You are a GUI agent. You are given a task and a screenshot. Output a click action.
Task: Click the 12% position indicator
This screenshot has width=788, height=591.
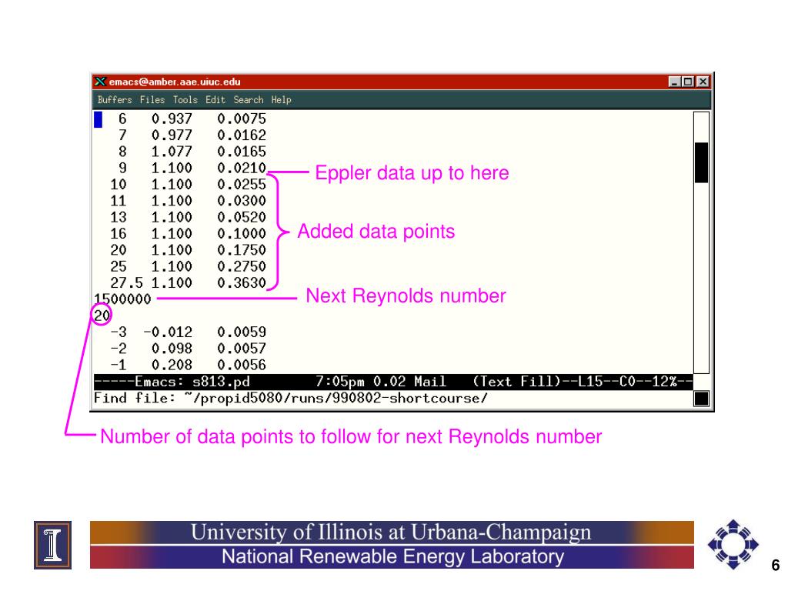point(664,382)
